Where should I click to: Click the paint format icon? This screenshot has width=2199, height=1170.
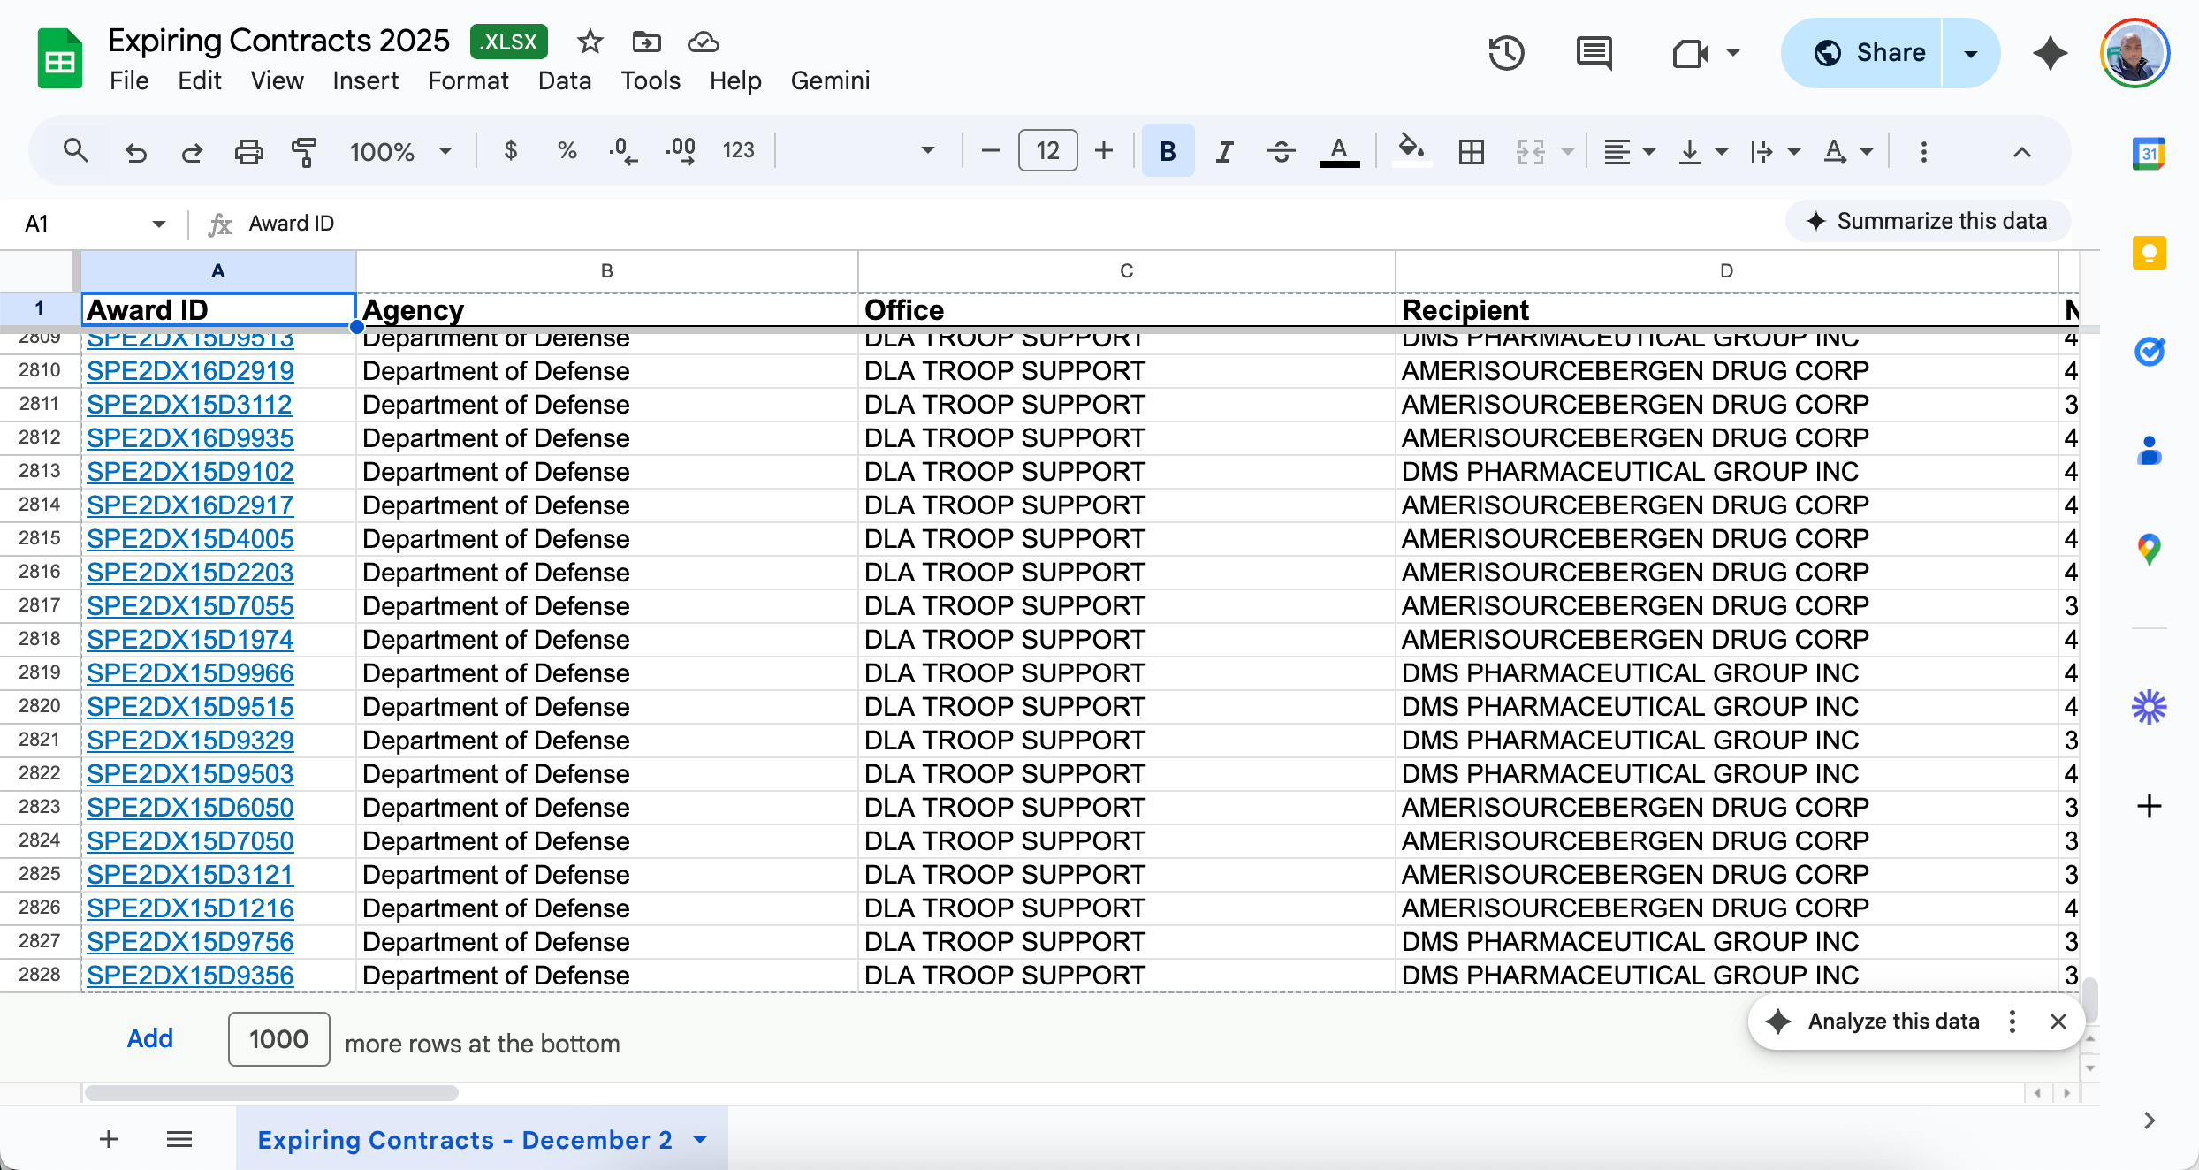[304, 152]
